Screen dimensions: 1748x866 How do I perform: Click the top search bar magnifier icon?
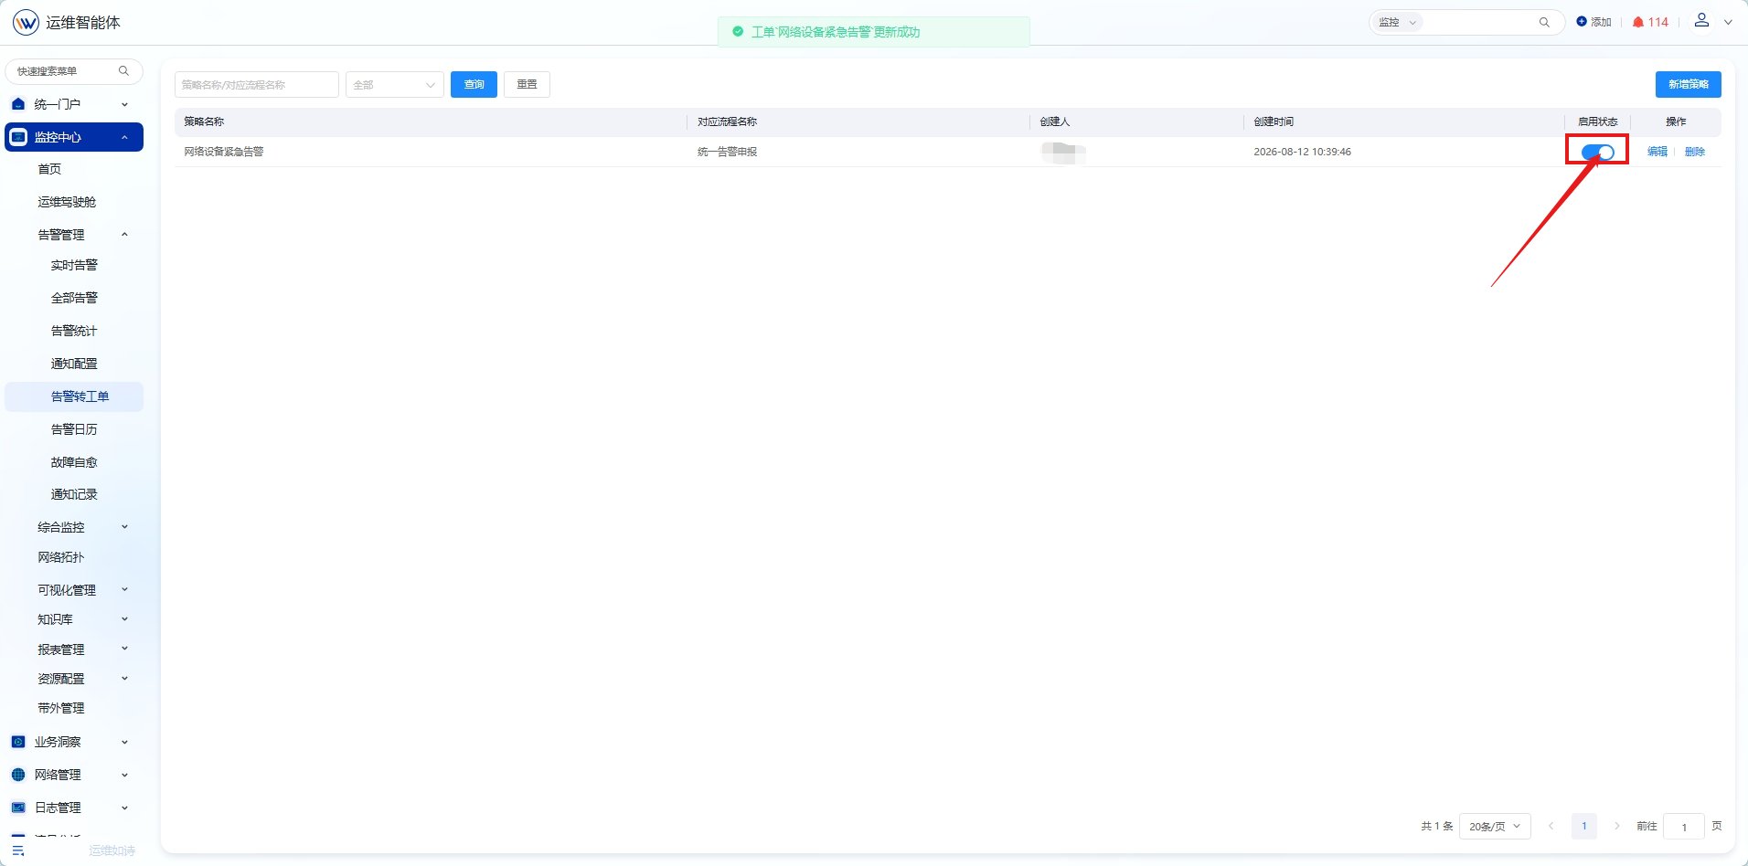pos(1544,22)
